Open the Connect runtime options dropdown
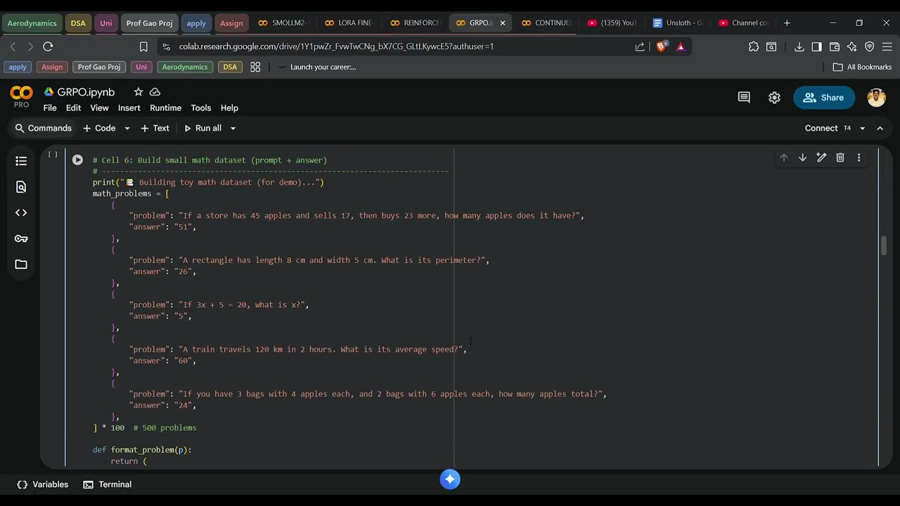900x506 pixels. (862, 129)
